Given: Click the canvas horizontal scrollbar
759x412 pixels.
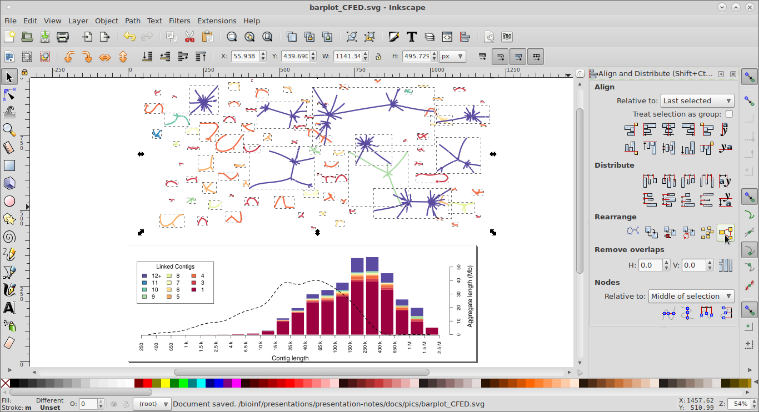Looking at the screenshot, I should 302,372.
